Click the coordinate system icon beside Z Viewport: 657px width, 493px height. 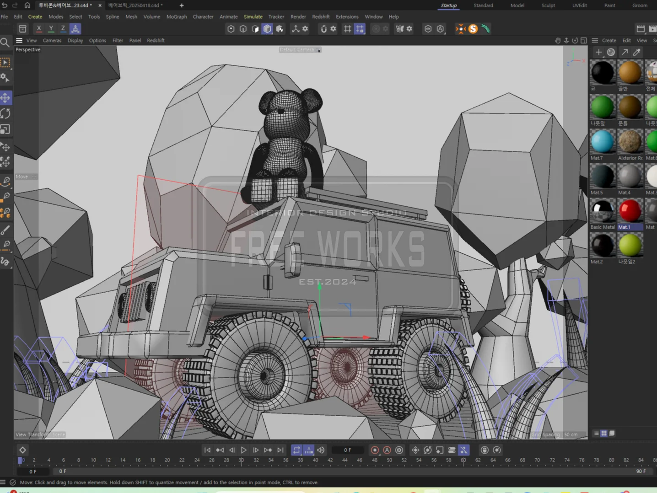(x=75, y=29)
